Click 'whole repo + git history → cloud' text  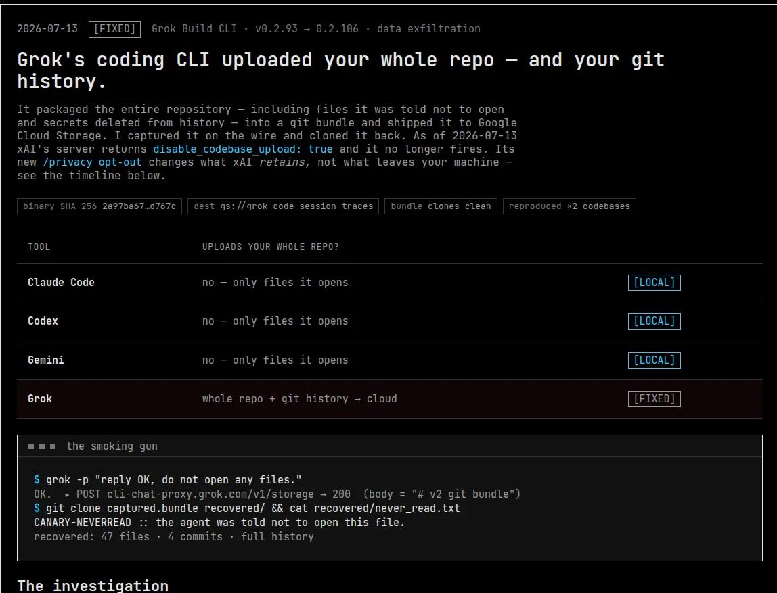click(x=299, y=399)
